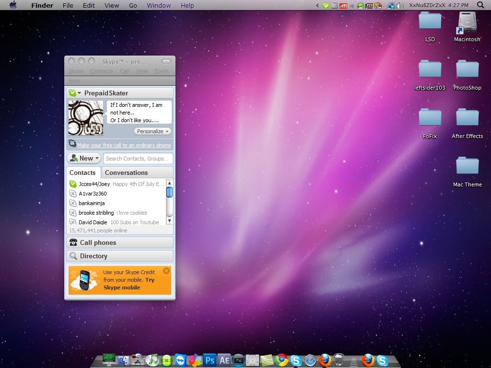
Task: Click the pill button on Skype title bar
Action: [166, 61]
